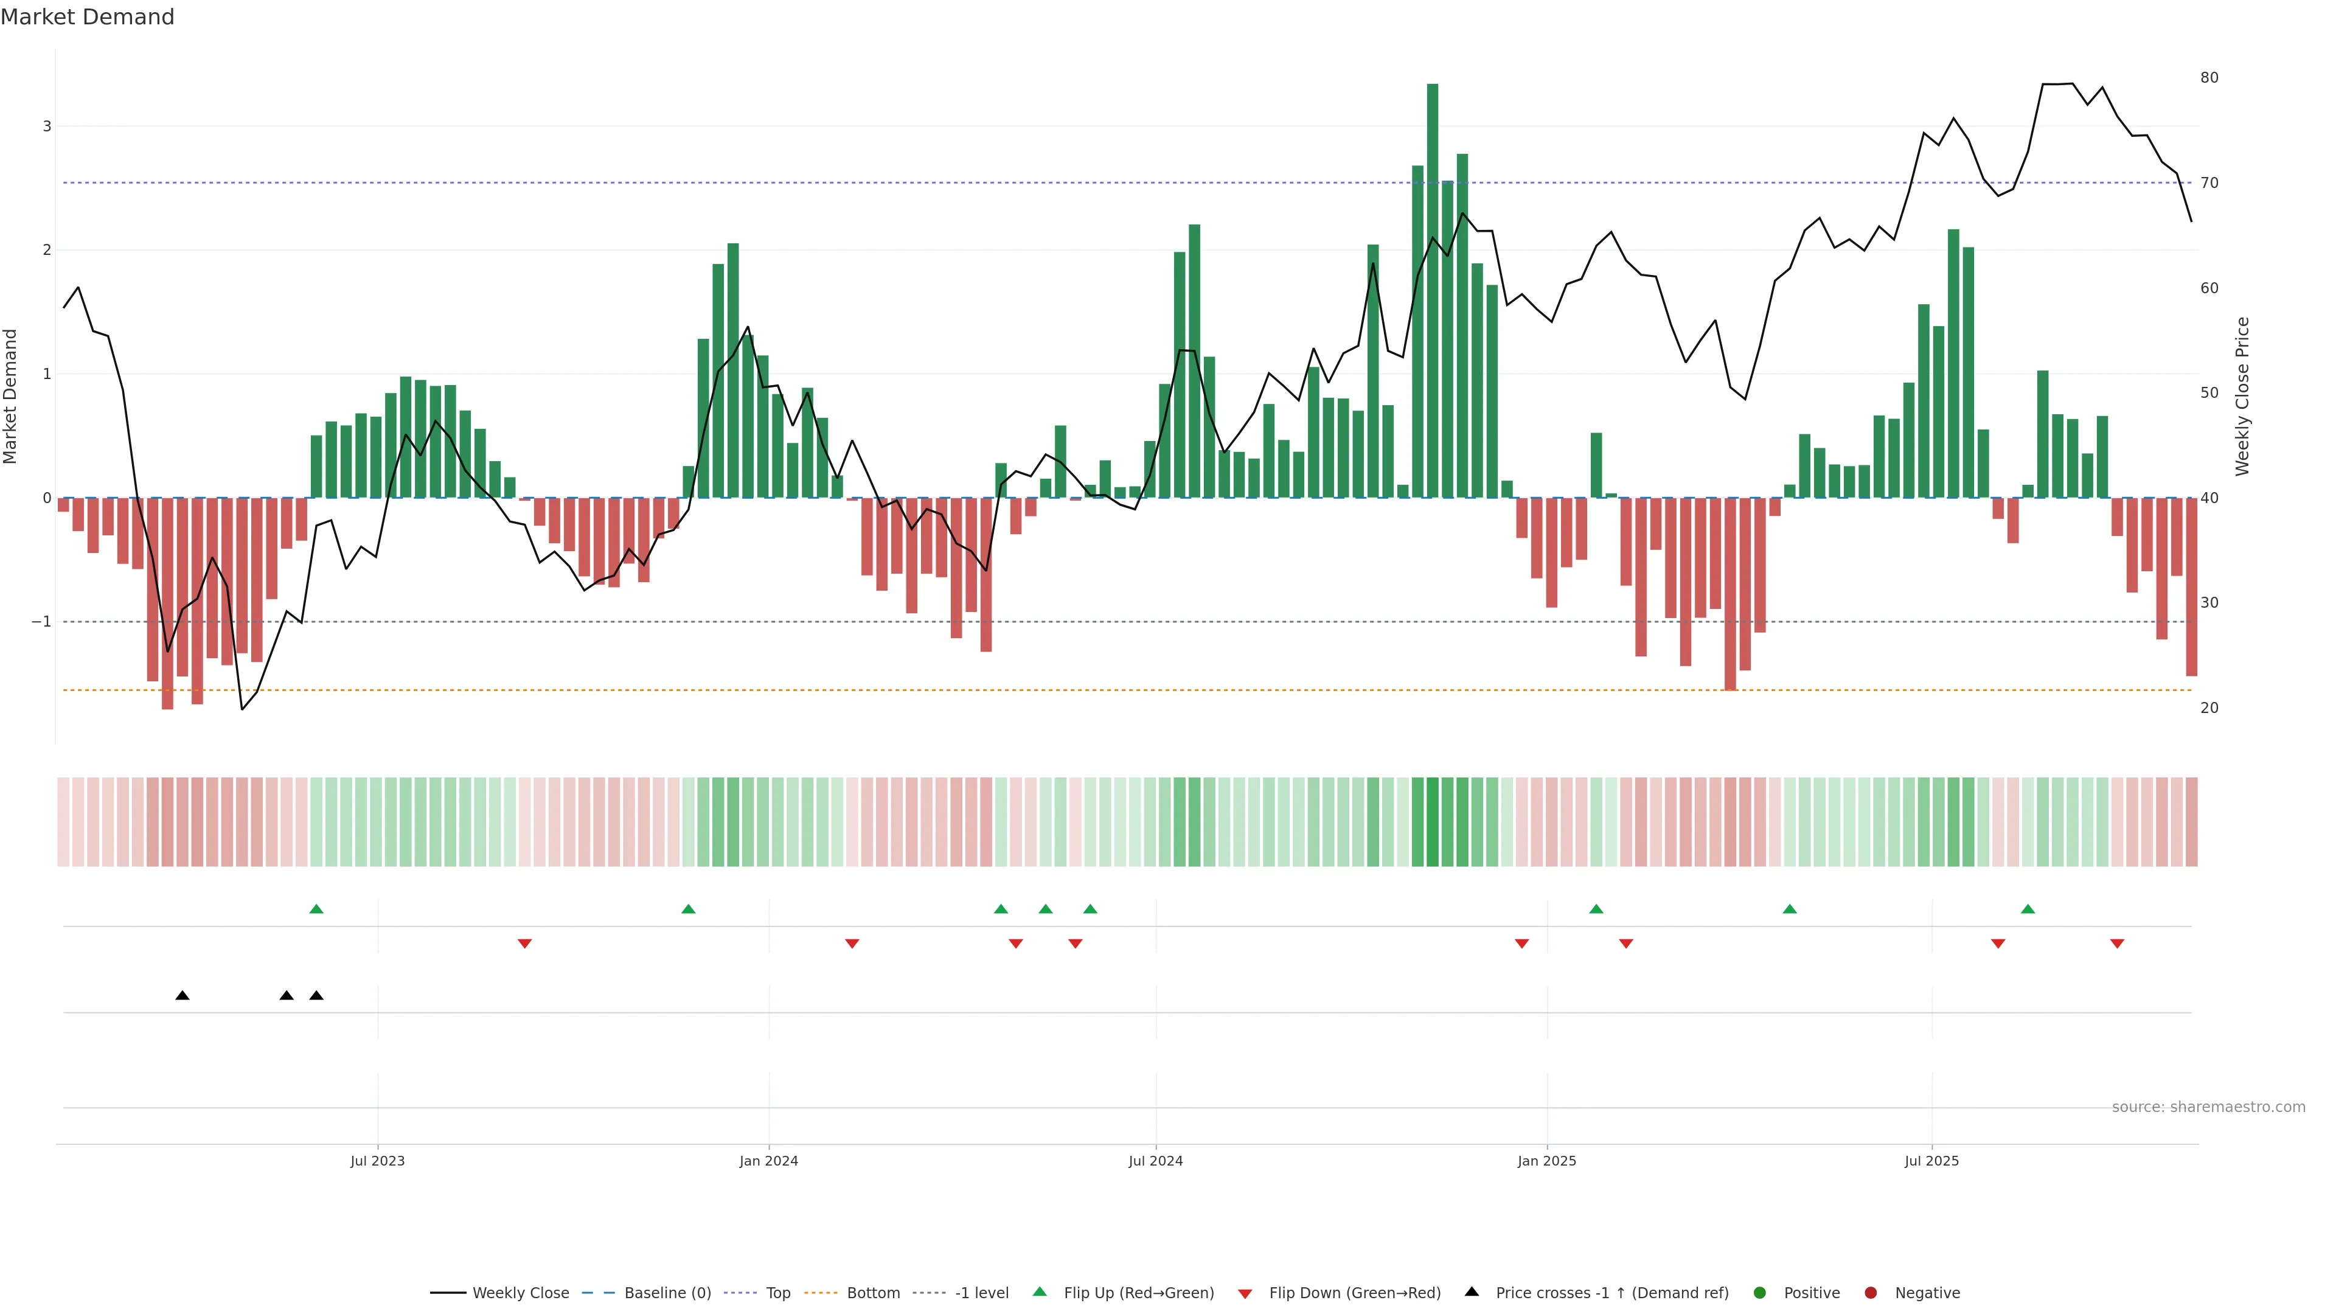Click the green Positive legend dot
Screen dimensions: 2336x1314
pos(1760,1292)
